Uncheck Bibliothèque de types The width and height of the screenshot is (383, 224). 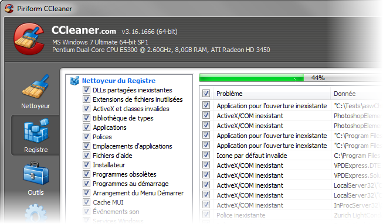point(86,118)
